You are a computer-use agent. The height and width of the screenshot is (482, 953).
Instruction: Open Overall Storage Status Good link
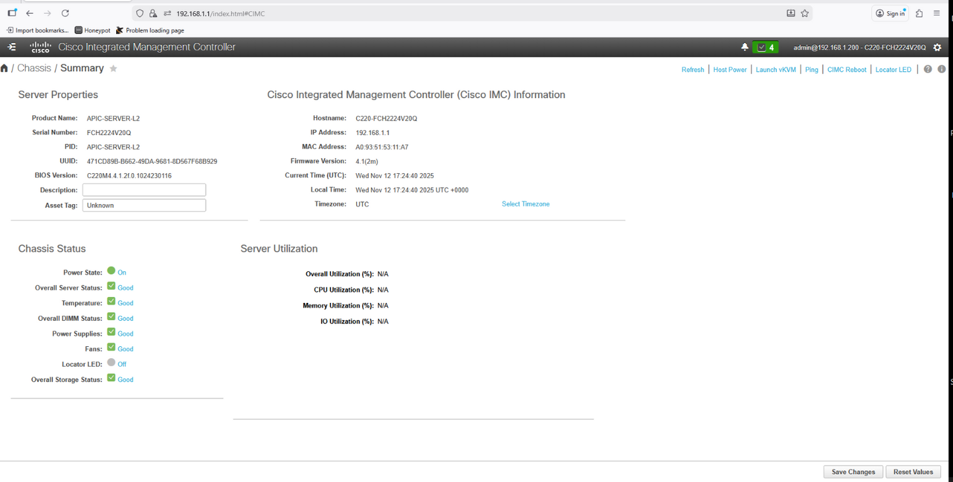coord(125,380)
